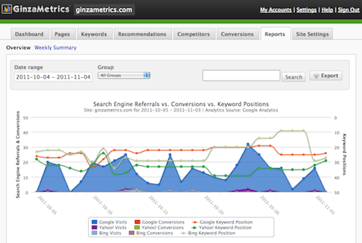Viewport: 362px width, 243px height.
Task: Click the Keyword Positions axis title
Action: coord(345,154)
